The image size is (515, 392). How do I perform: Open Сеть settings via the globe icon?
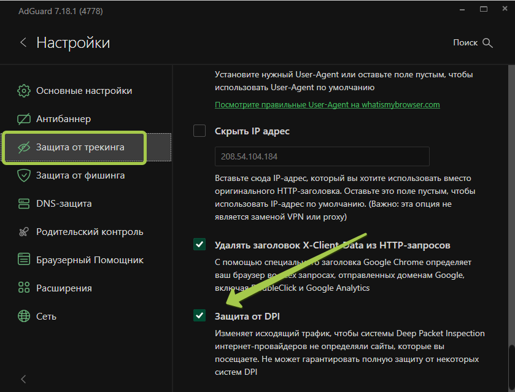[23, 316]
